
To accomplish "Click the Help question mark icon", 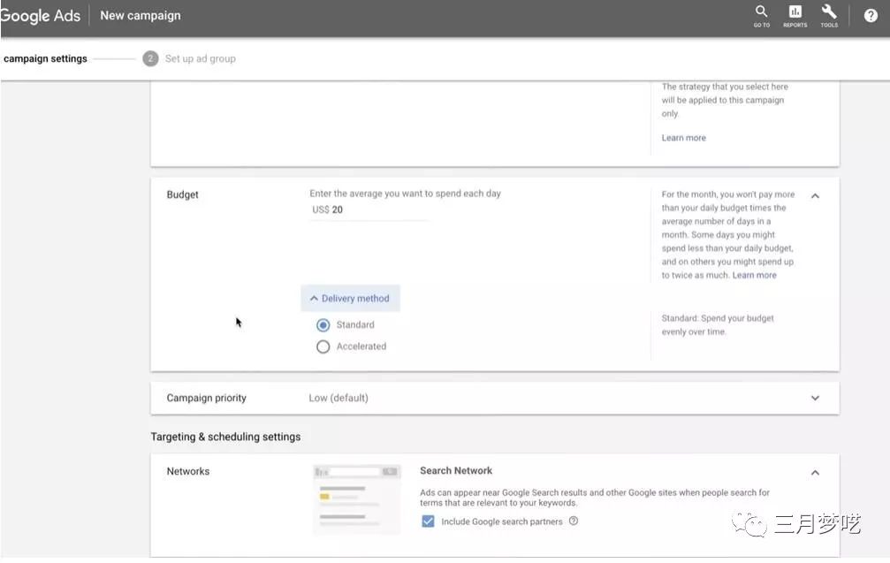I will [x=871, y=16].
